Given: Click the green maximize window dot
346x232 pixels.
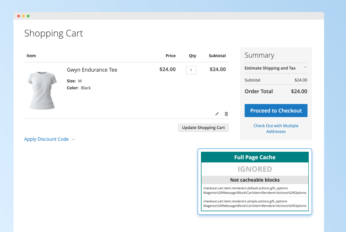Looking at the screenshot, I should (x=28, y=16).
